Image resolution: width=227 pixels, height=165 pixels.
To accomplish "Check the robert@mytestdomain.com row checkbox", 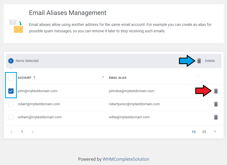I will point(11,104).
